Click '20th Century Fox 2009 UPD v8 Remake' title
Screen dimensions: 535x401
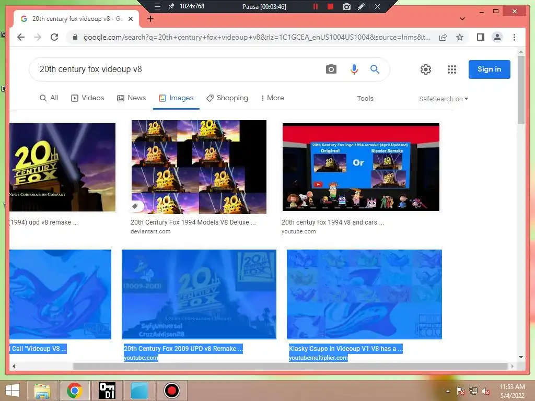[183, 349]
